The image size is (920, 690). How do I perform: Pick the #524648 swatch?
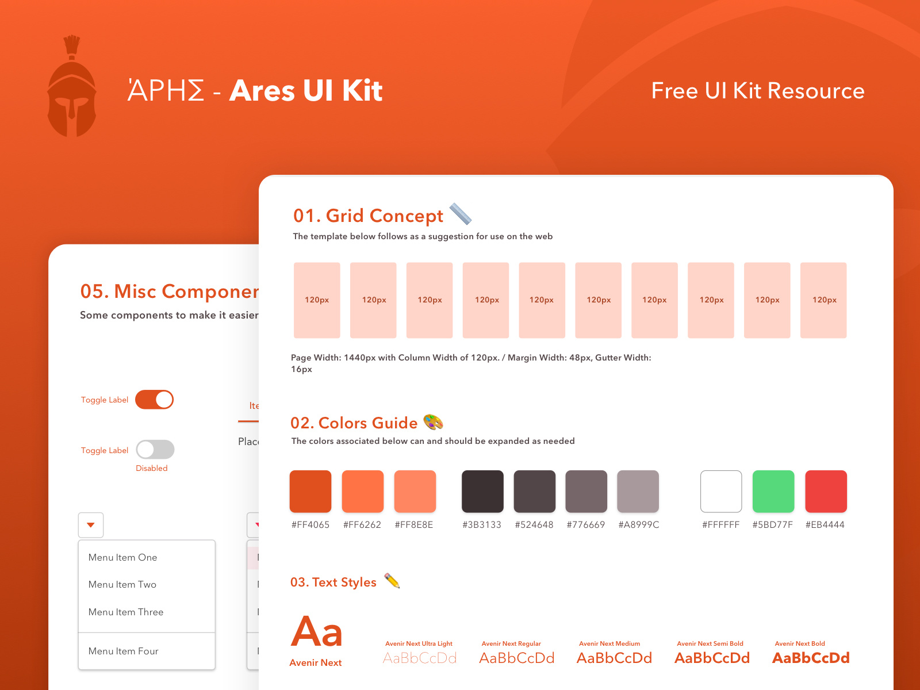535,492
